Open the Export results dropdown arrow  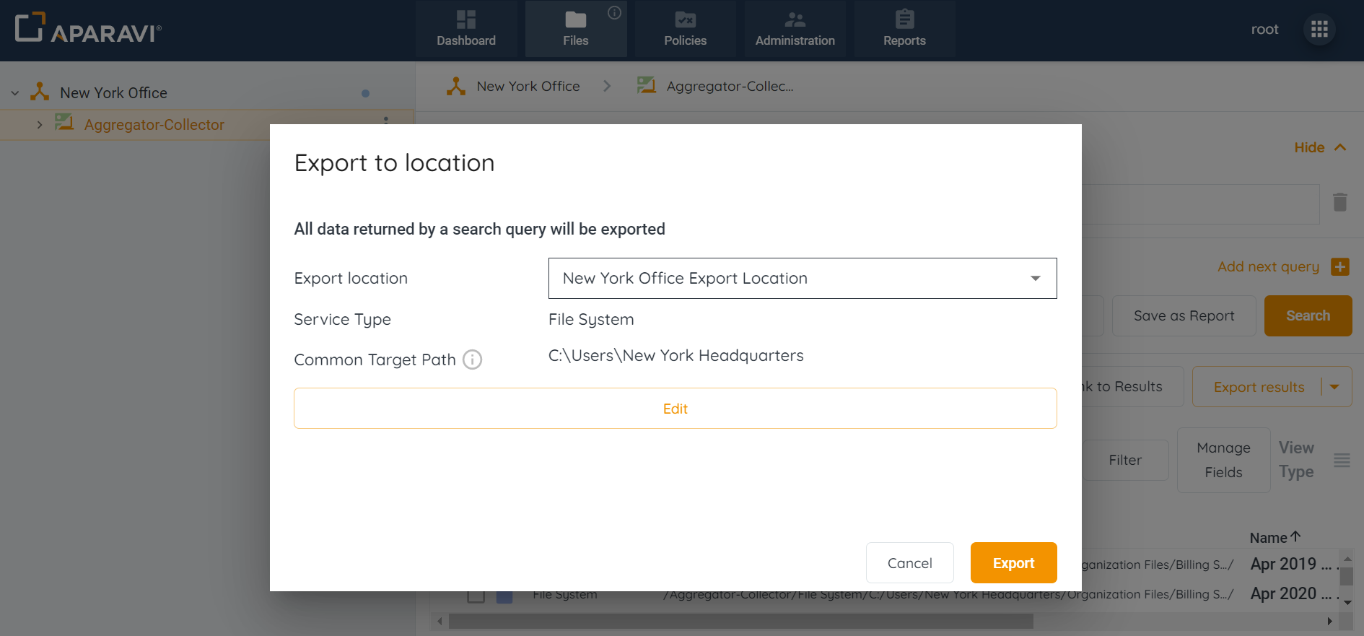point(1334,387)
